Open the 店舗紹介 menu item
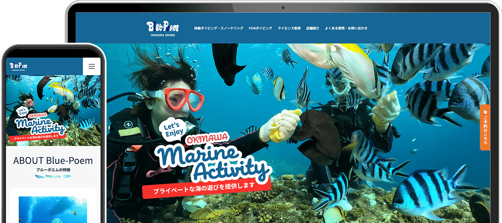This screenshot has height=223, width=502. (x=312, y=28)
